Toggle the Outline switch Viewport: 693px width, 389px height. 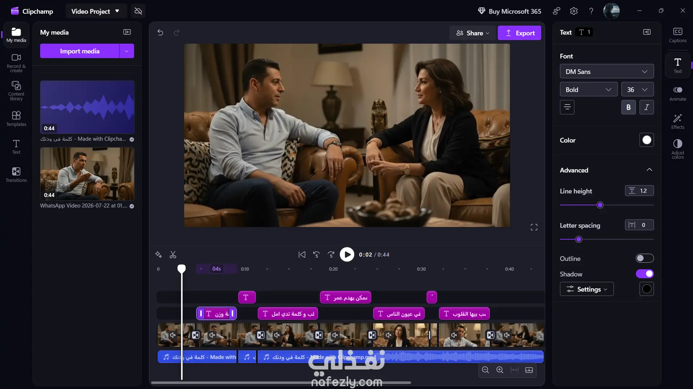click(645, 258)
